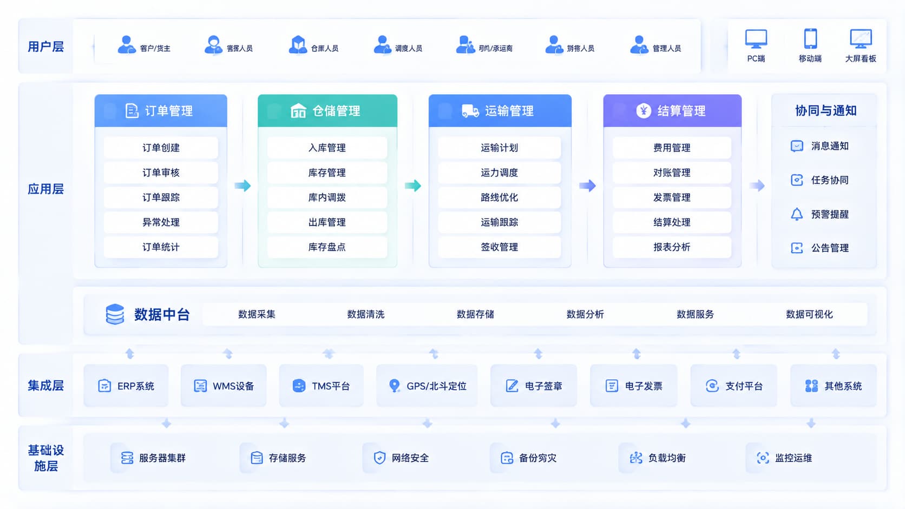Select 路线优化 under 运输管理

(499, 197)
